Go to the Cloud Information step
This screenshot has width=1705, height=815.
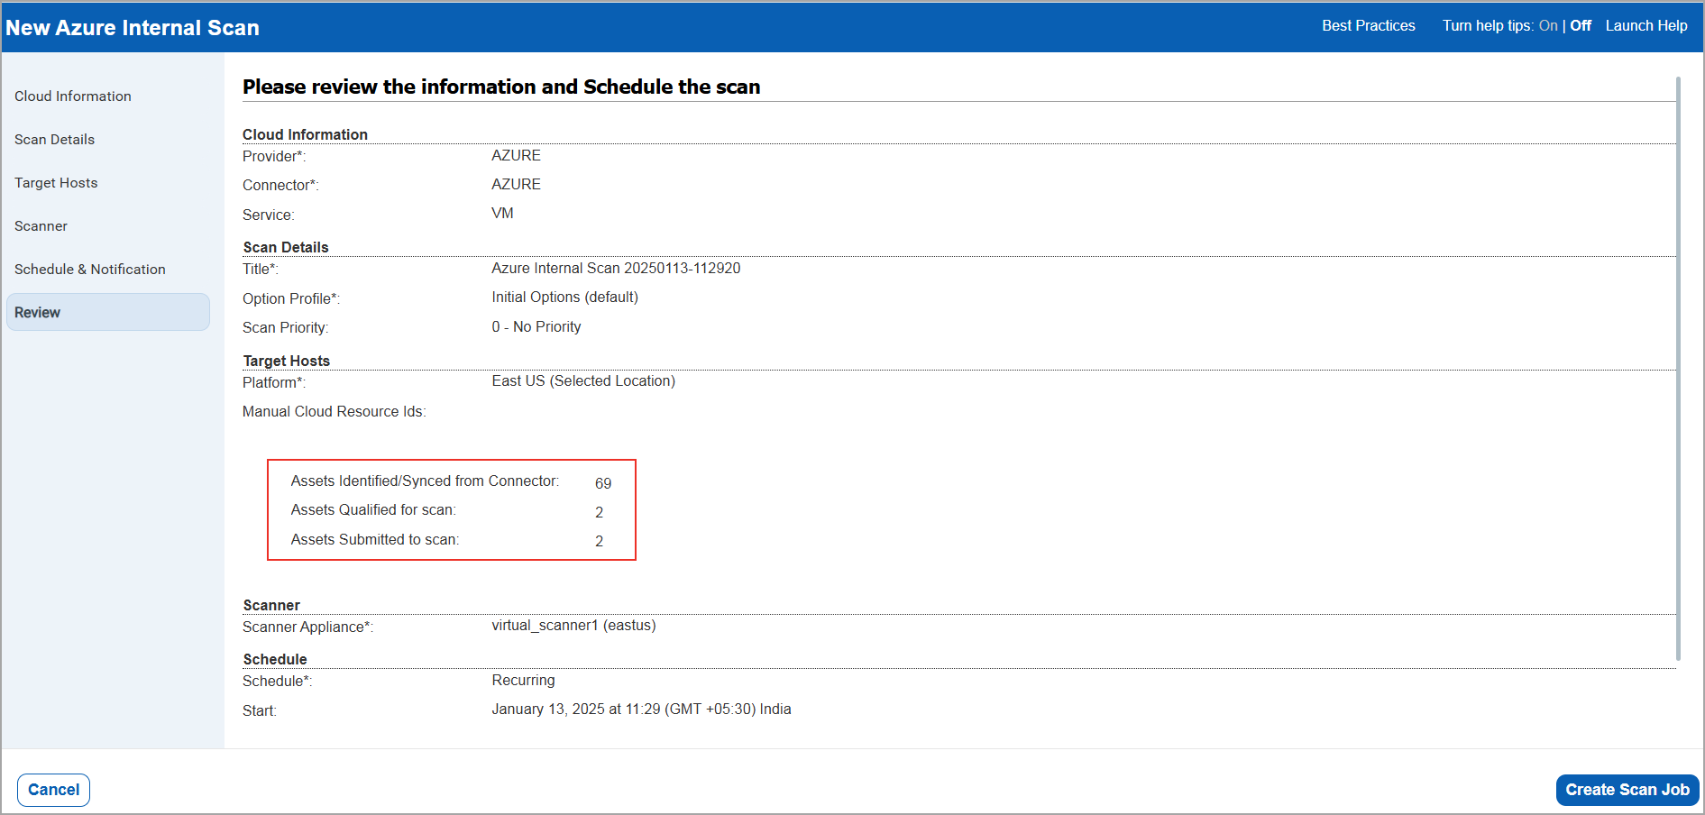coord(72,96)
